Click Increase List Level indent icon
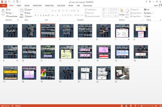This screenshot has height=107, width=162. coord(75,11)
